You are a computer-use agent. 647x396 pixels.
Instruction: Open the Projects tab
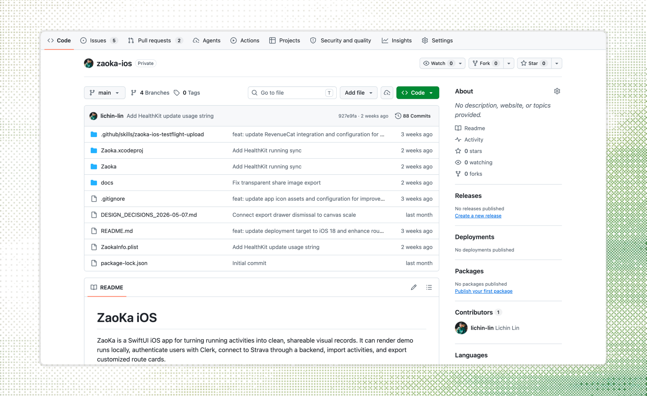click(284, 40)
